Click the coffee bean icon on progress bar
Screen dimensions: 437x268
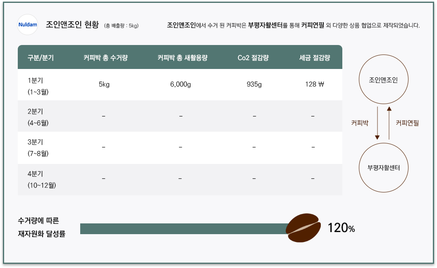303,228
